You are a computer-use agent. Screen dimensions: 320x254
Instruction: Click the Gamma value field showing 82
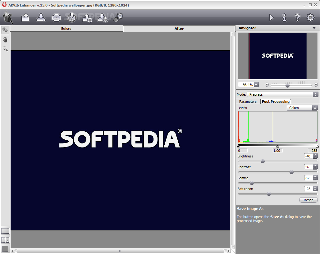[x=309, y=178]
